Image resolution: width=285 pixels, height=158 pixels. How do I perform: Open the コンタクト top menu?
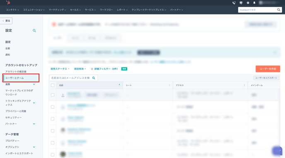12,10
